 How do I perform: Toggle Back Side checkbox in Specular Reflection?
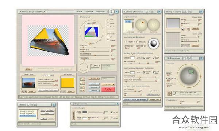point(154,72)
